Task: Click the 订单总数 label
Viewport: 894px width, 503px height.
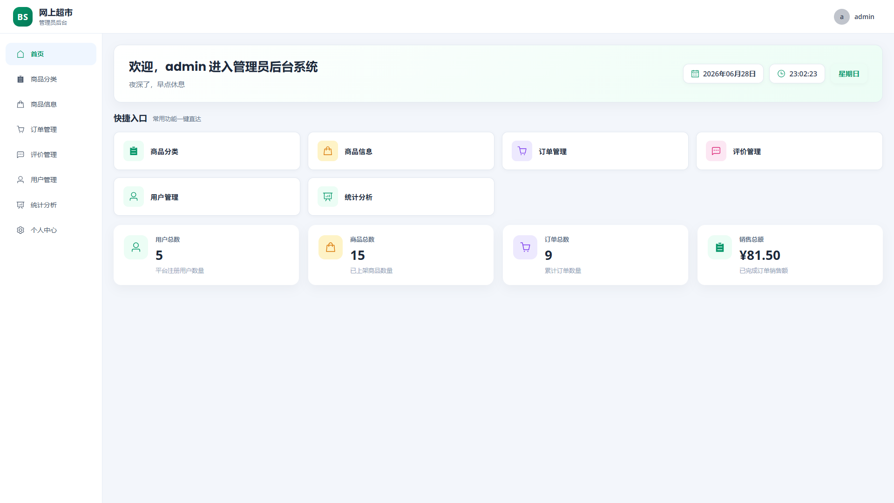Action: click(557, 239)
